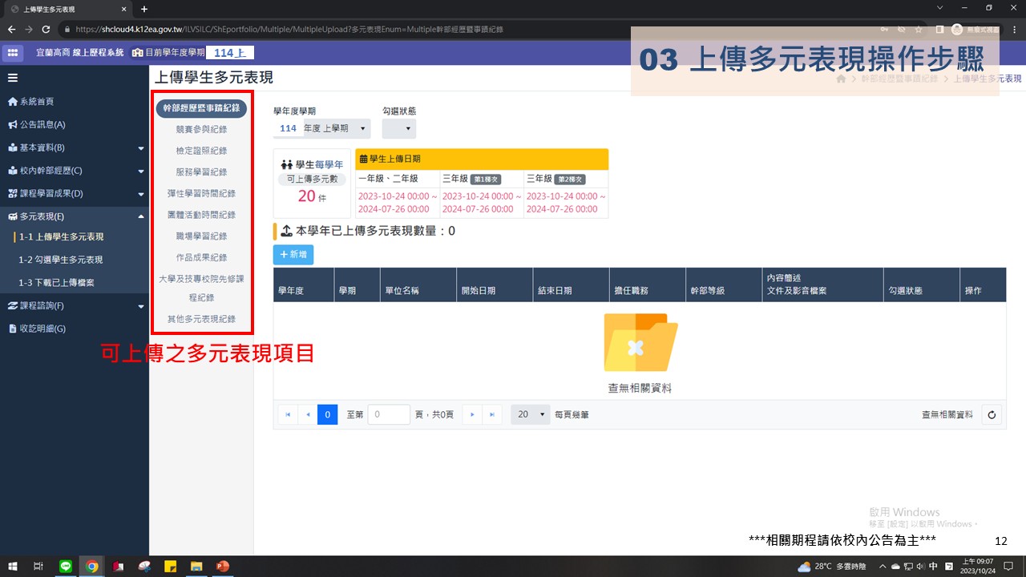
Task: Expand 課程學習成果(D) menu
Action: point(75,193)
